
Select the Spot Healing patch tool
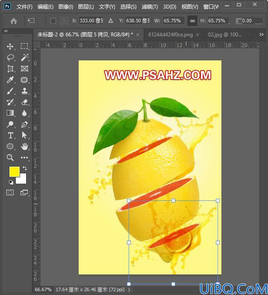pos(24,80)
